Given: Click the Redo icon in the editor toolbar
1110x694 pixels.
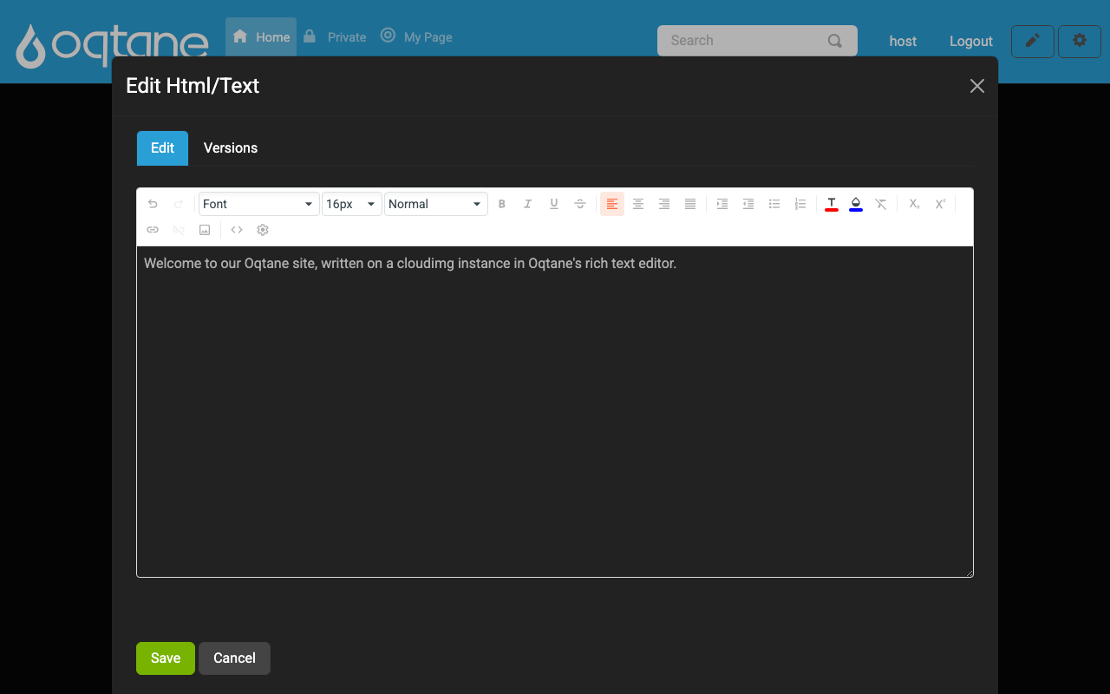Looking at the screenshot, I should (179, 204).
